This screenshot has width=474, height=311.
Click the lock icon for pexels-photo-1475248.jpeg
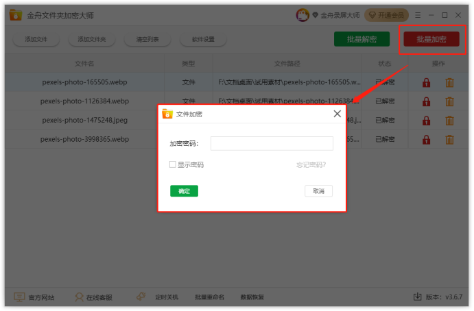click(x=426, y=121)
